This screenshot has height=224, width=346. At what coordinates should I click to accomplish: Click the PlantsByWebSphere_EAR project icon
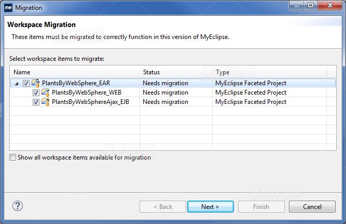tap(36, 83)
